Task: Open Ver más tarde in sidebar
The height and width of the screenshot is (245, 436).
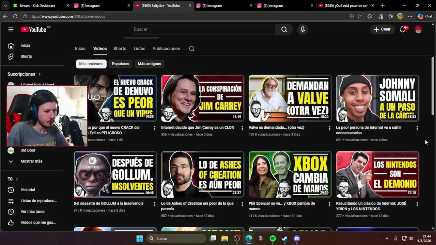Action: pos(32,212)
